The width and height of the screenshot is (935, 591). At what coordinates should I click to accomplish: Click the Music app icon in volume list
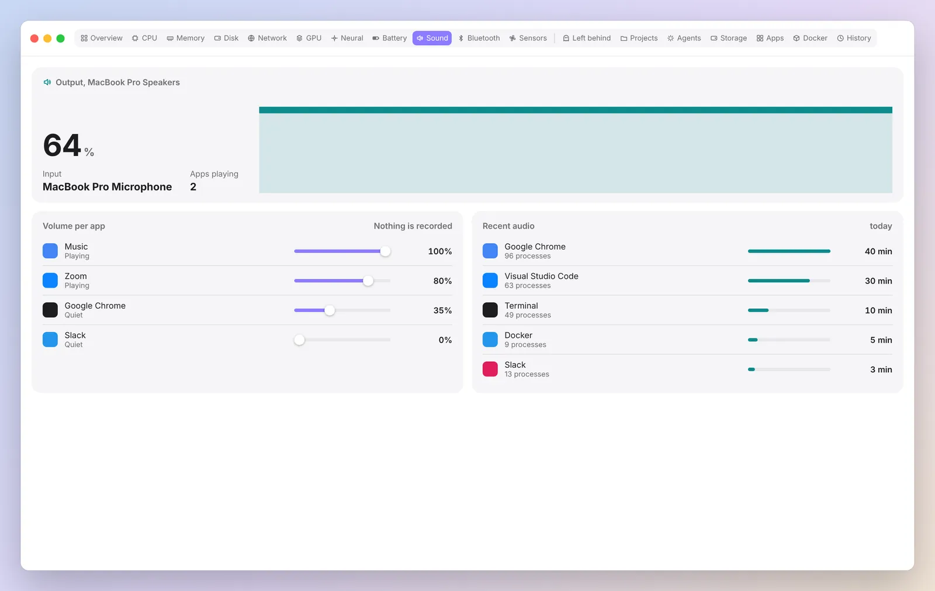coord(50,251)
